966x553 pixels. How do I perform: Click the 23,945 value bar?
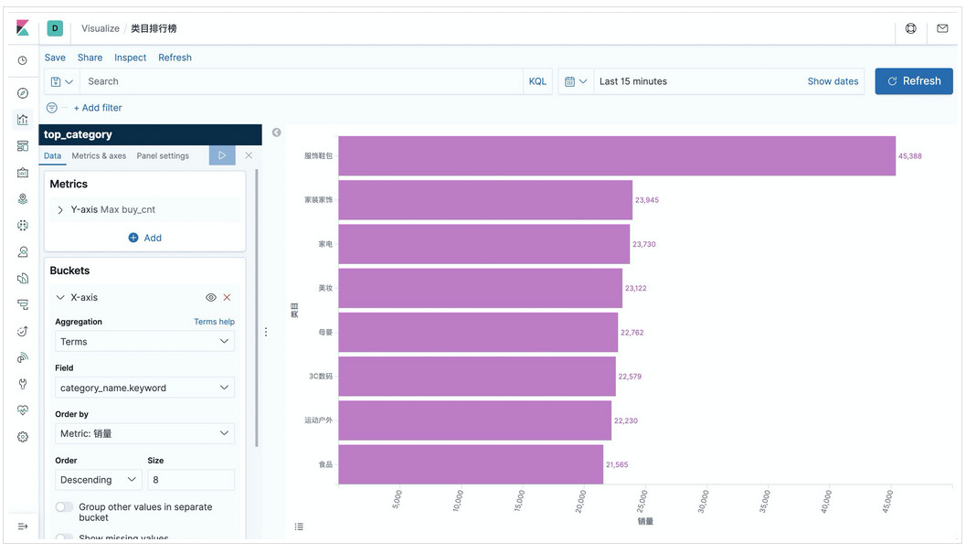485,200
